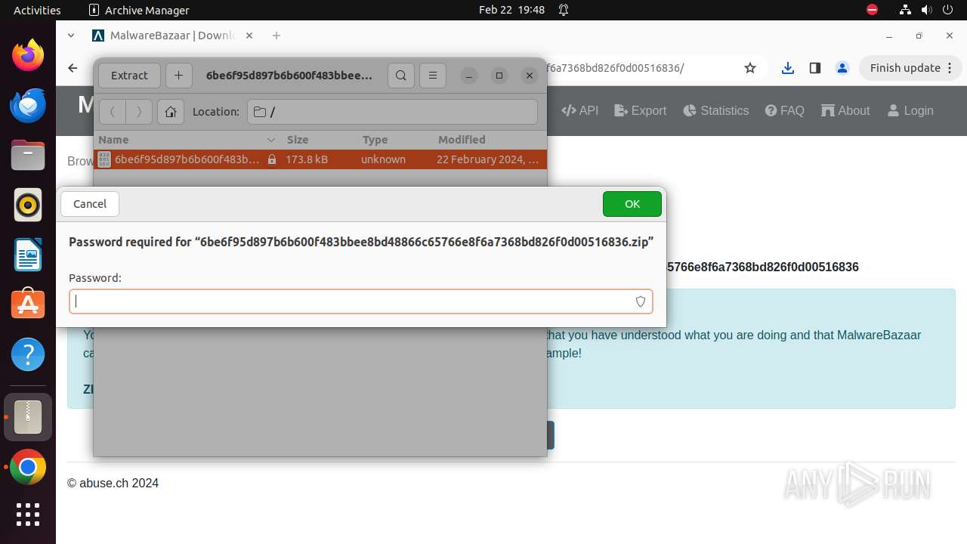
Task: Click the red do-not-disturb indicator in top bar
Action: tap(872, 10)
